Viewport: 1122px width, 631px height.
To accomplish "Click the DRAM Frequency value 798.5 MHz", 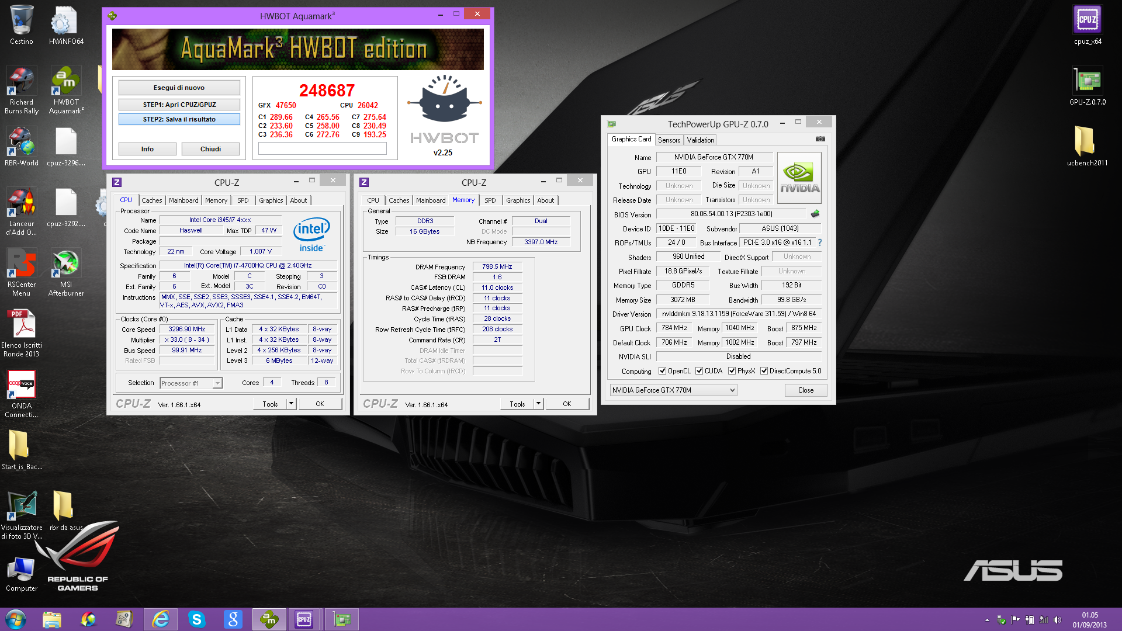I will tap(497, 266).
